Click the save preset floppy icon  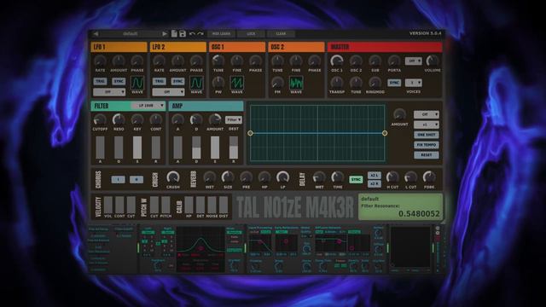(x=183, y=33)
